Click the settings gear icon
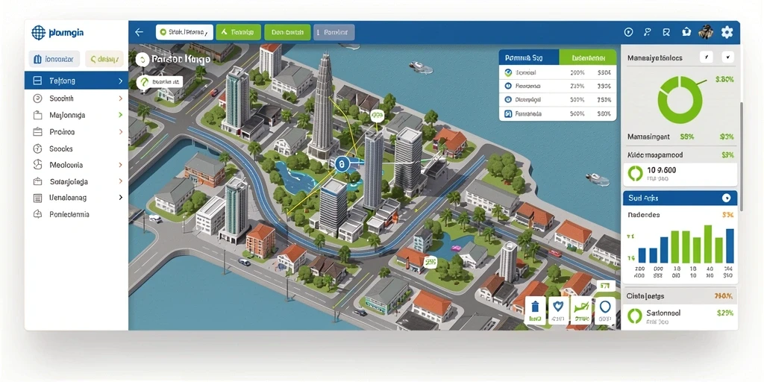This screenshot has width=764, height=382. pos(727,32)
